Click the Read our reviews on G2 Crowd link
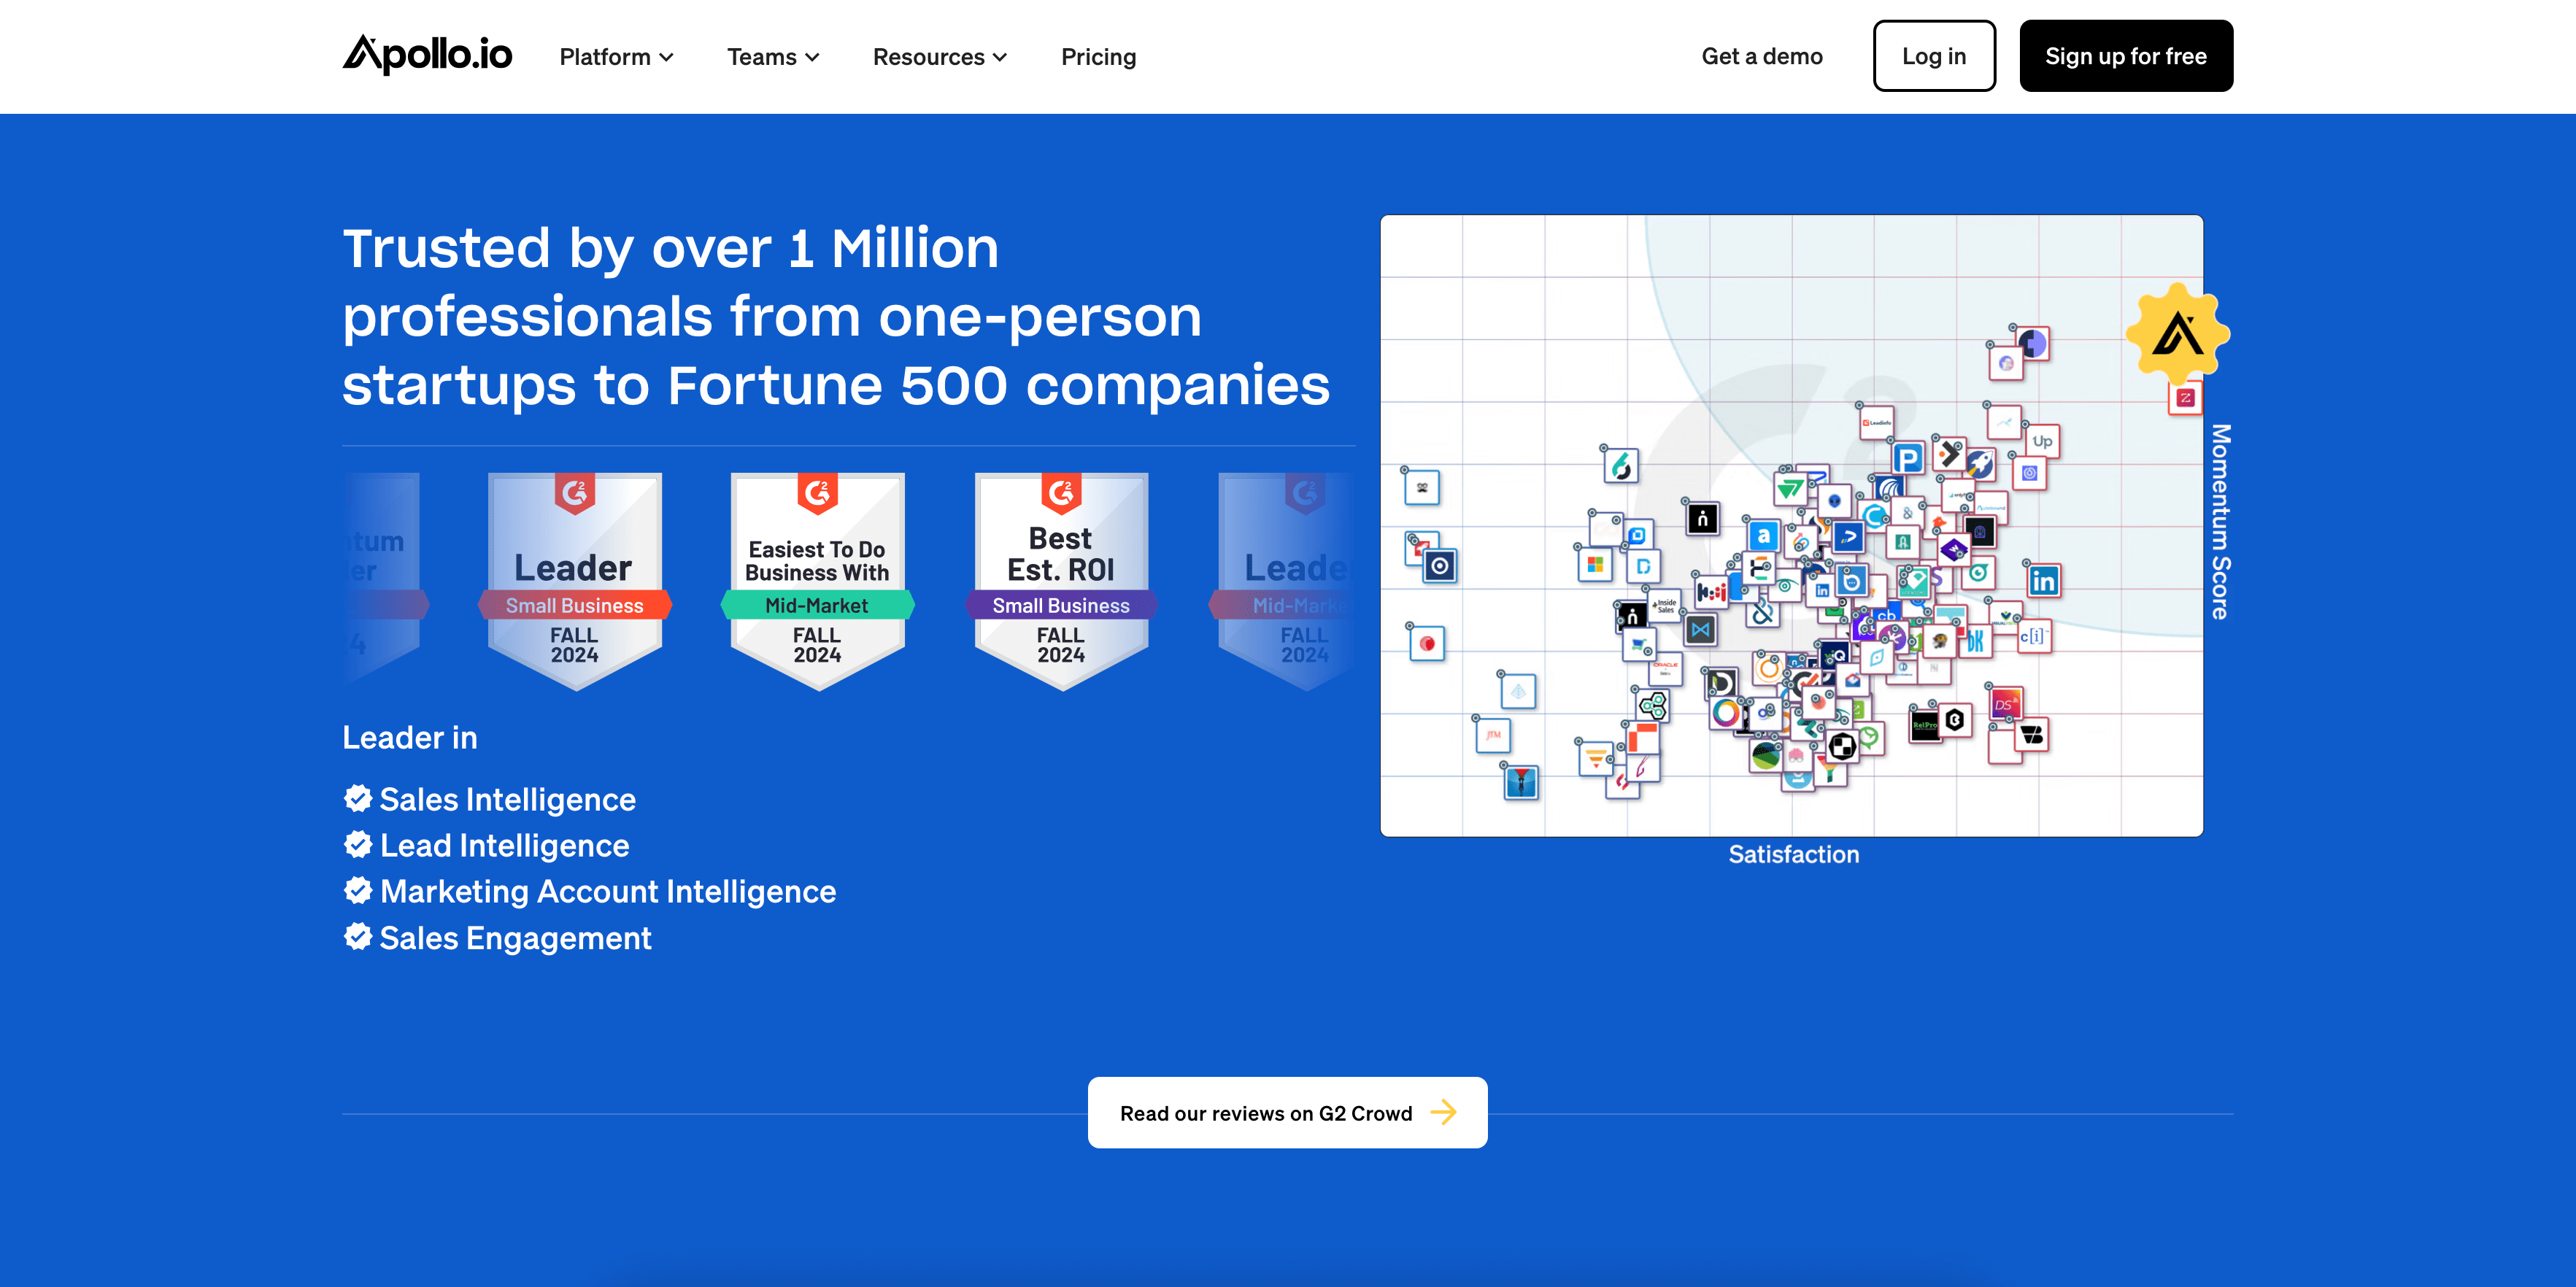Image resolution: width=2576 pixels, height=1287 pixels. pos(1288,1113)
